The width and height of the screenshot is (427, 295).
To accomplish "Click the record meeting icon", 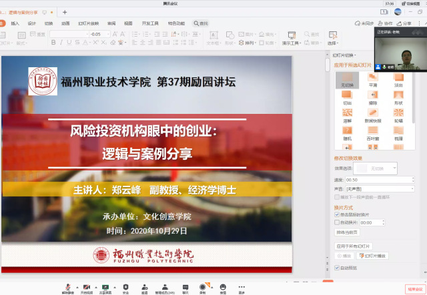I will [x=203, y=286].
